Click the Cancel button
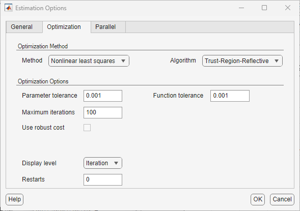The width and height of the screenshot is (300, 211). pyautogui.click(x=282, y=199)
